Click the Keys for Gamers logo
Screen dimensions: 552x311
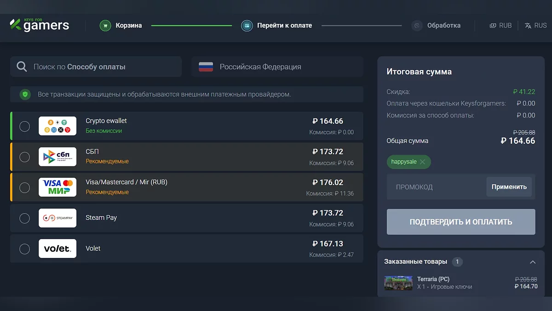coord(40,25)
